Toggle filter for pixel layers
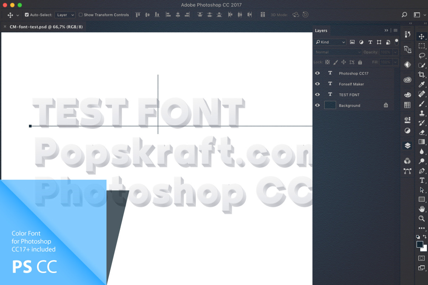 point(352,42)
